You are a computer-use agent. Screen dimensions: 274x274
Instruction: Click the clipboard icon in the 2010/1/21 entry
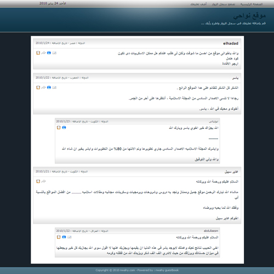point(38,181)
